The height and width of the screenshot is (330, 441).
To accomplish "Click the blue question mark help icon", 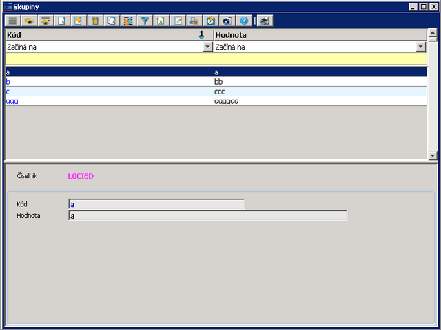I will (243, 21).
